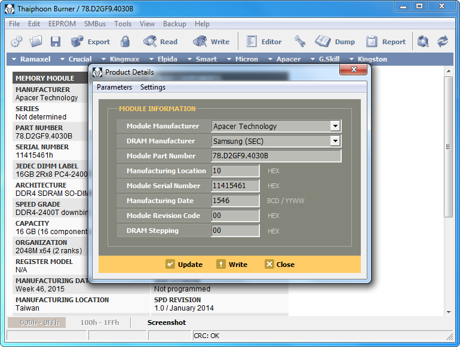Open Settings menu in Product Details
The width and height of the screenshot is (460, 347).
153,87
